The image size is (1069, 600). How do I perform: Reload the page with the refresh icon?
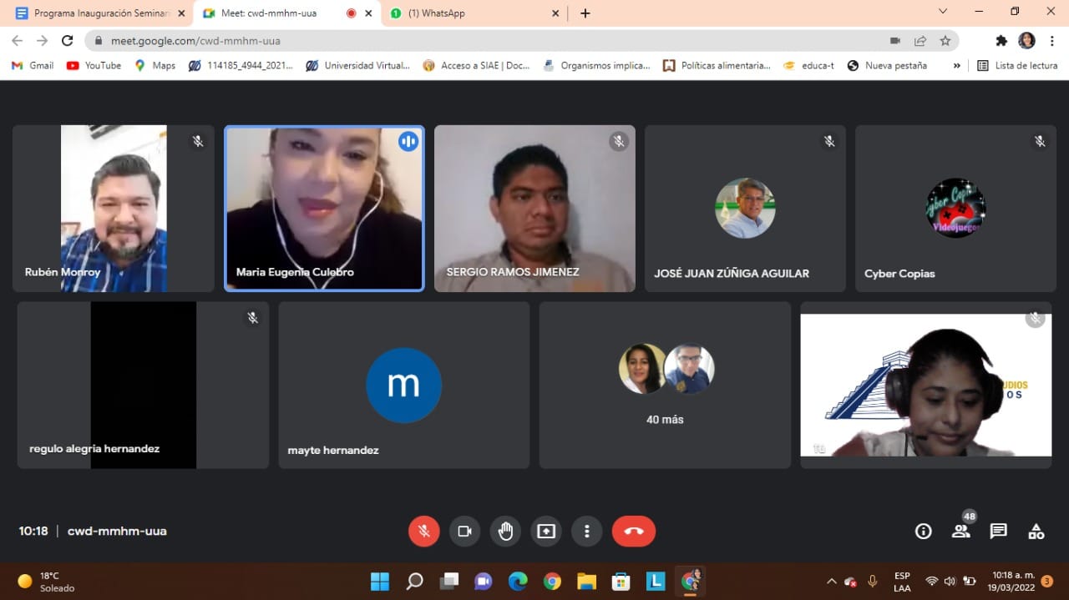pos(68,40)
